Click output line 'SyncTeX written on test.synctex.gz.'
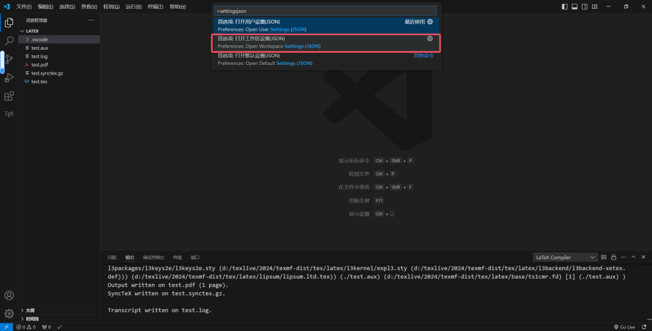The width and height of the screenshot is (652, 331). (x=166, y=293)
